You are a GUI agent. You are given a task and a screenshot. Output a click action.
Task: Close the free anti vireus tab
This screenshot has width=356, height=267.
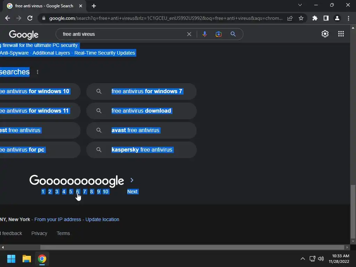pyautogui.click(x=81, y=6)
